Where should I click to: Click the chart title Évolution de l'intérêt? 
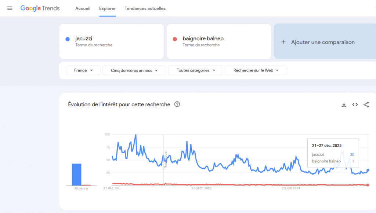tap(119, 104)
